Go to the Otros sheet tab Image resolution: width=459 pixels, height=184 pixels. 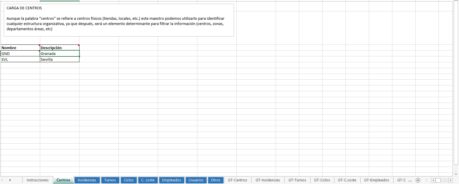(x=216, y=180)
